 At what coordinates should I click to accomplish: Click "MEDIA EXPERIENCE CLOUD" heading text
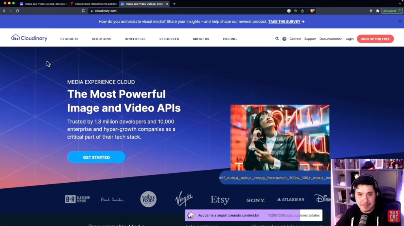101,82
